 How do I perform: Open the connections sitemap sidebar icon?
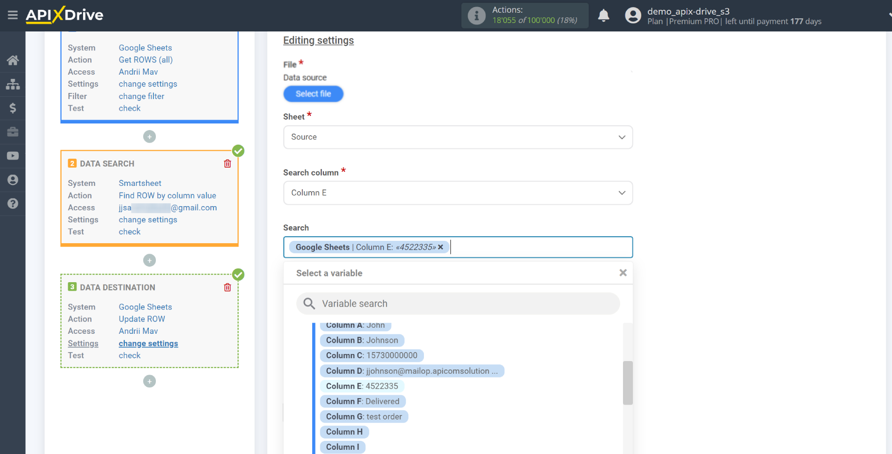[13, 84]
